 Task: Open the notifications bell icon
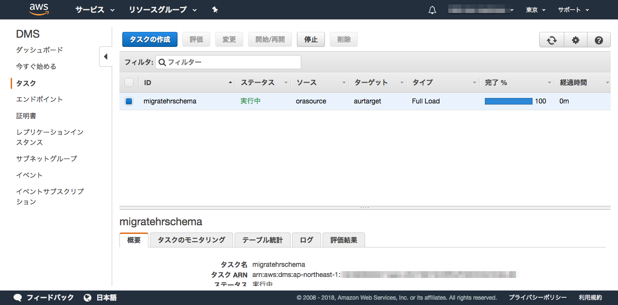[432, 10]
